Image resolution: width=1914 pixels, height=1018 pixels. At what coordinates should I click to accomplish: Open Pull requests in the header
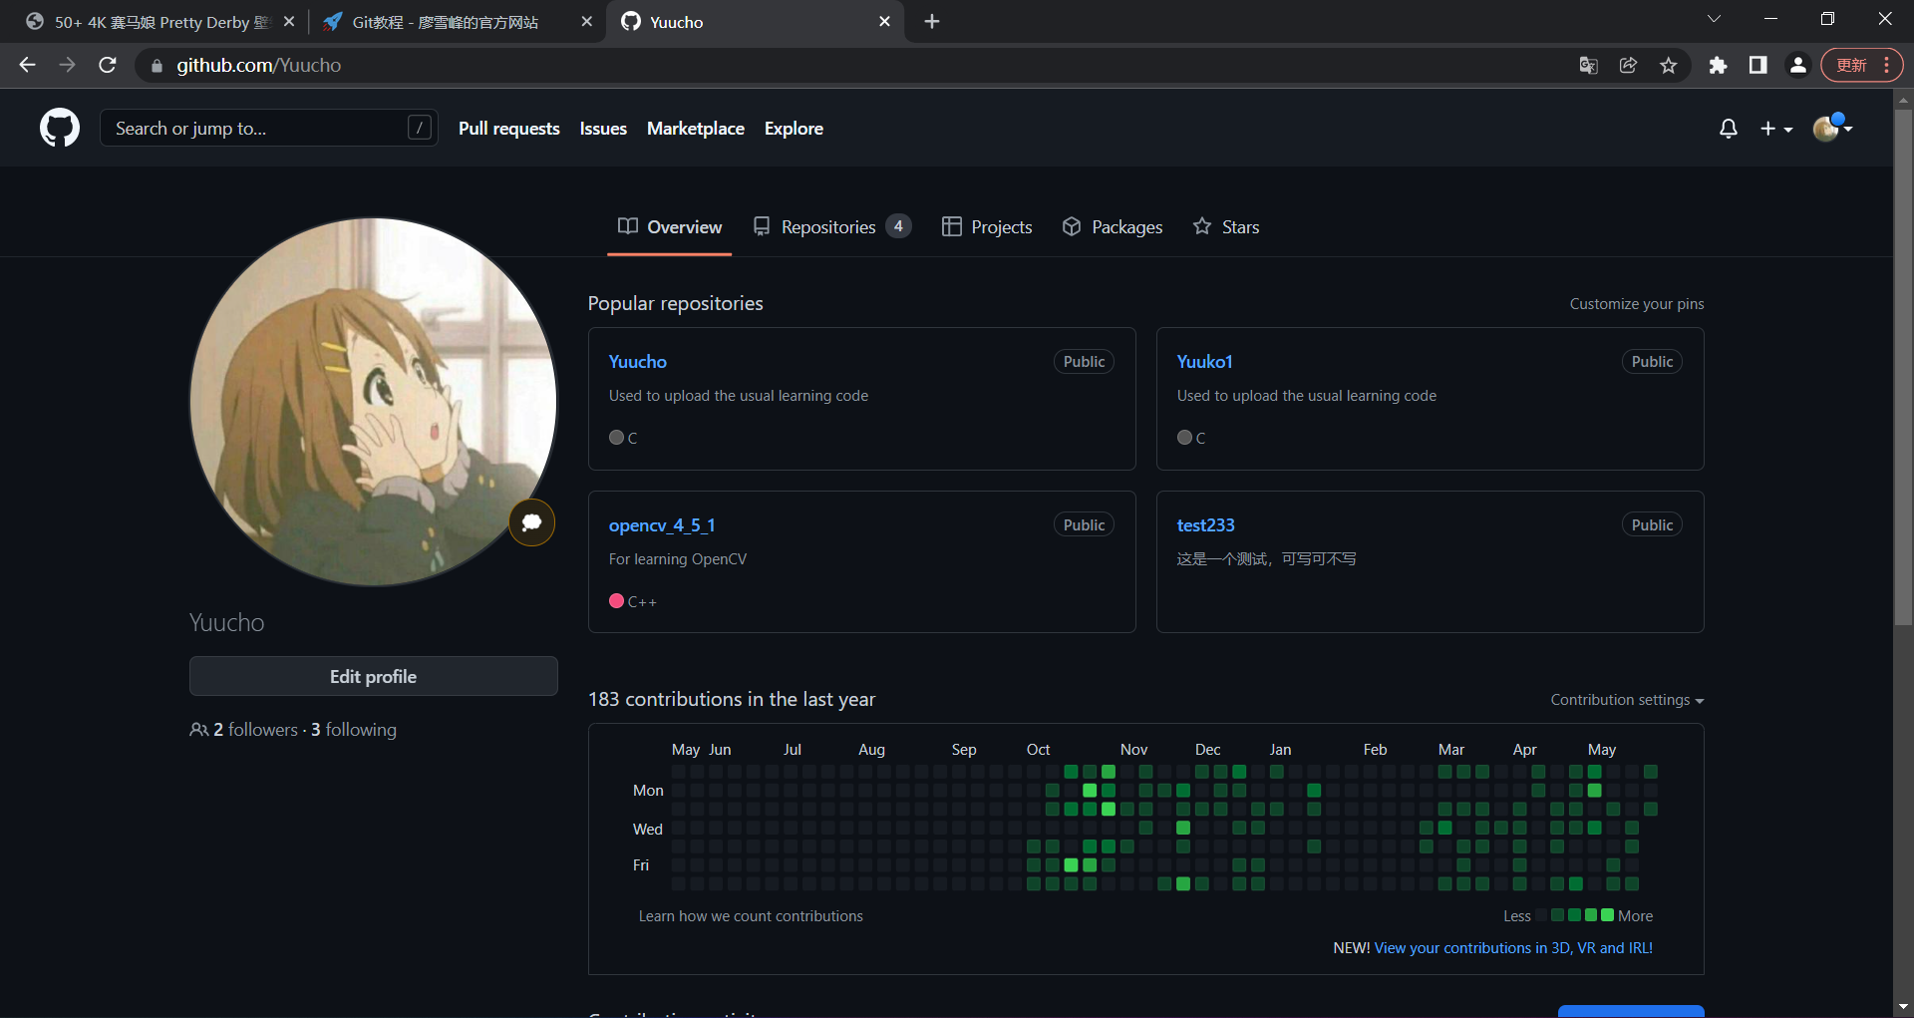click(x=509, y=129)
